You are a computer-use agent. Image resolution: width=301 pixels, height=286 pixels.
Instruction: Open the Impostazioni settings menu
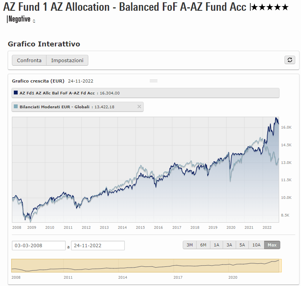tap(67, 60)
